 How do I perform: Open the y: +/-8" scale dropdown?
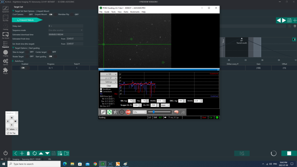tap(109, 78)
